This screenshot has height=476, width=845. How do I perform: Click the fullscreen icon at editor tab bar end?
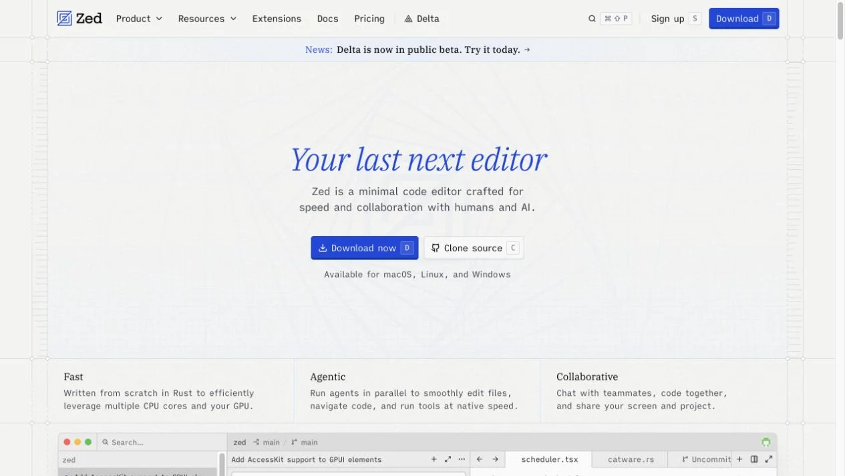[769, 459]
